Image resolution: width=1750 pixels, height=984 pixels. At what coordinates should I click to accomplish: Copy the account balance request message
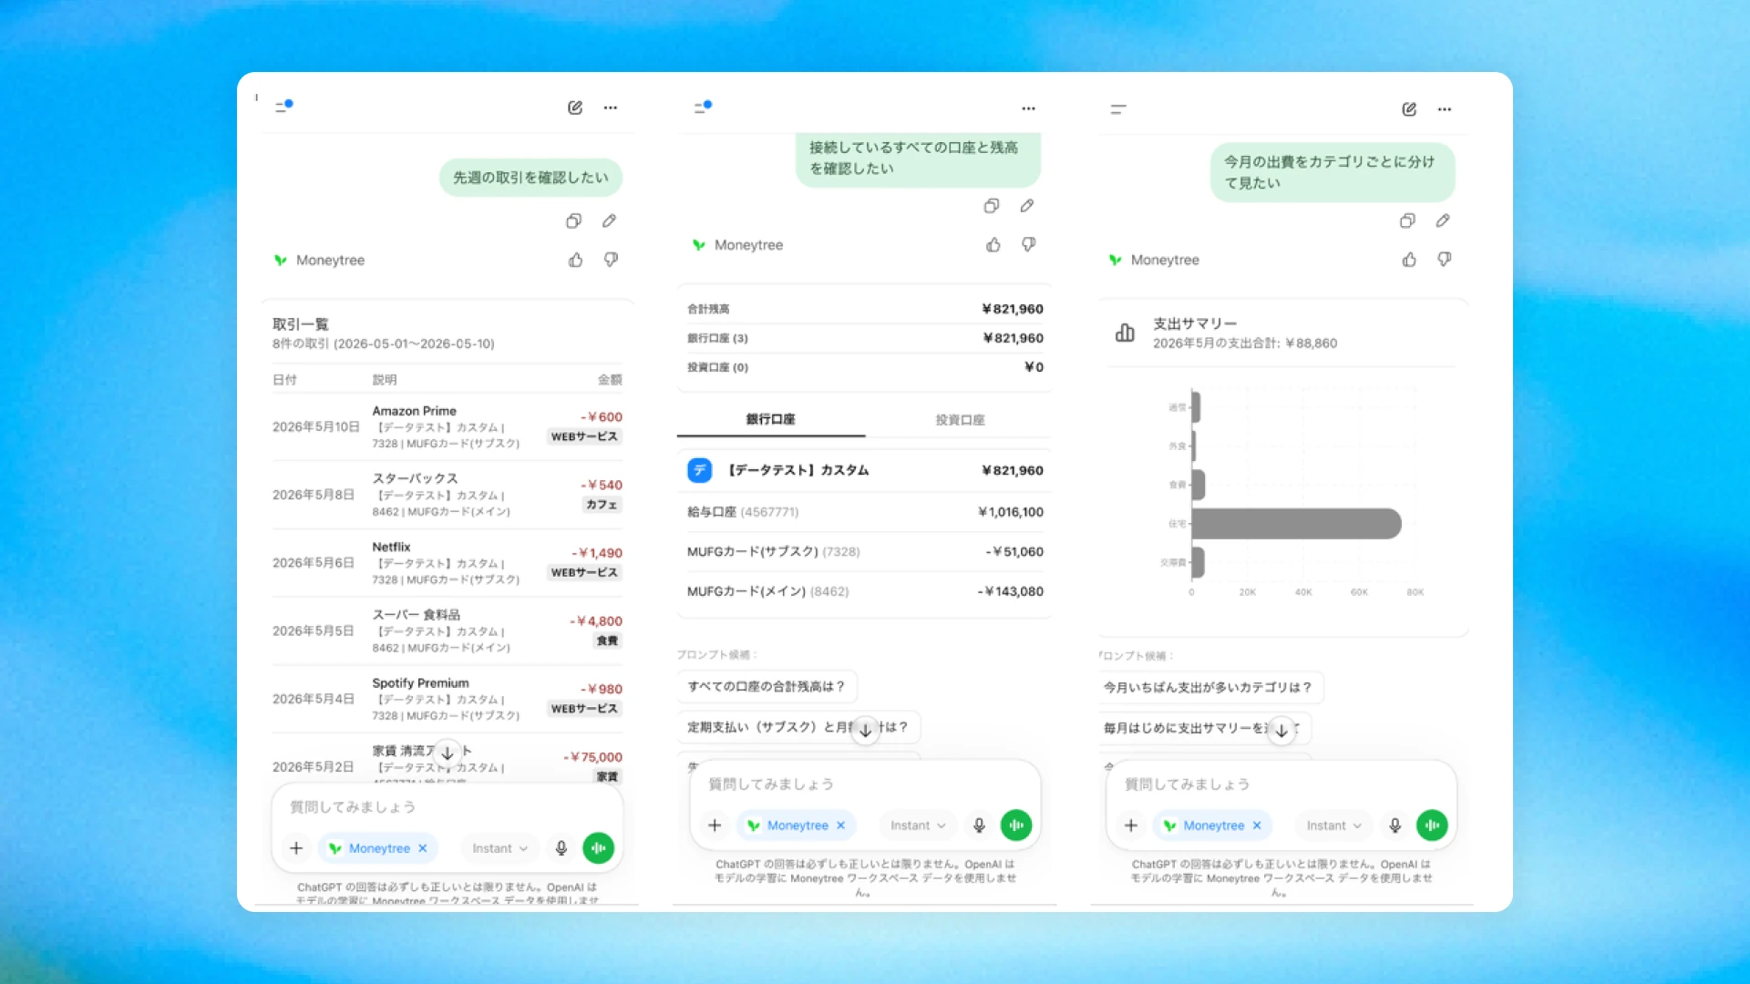pyautogui.click(x=992, y=206)
